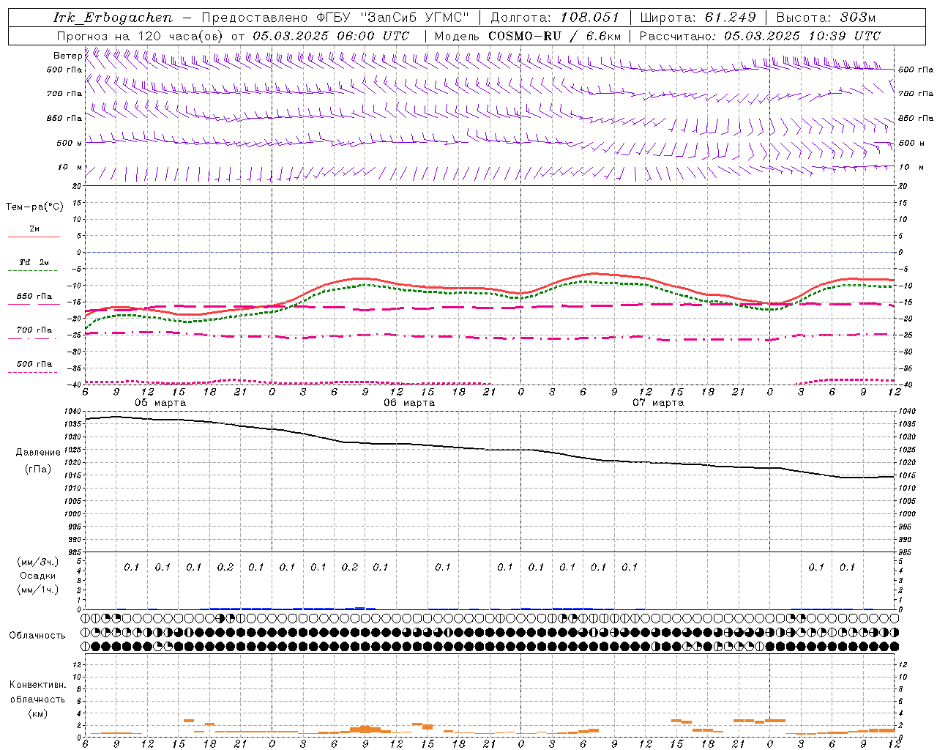
Task: Click the 'Тем-ра(°C)' temperature label
Action: [34, 207]
